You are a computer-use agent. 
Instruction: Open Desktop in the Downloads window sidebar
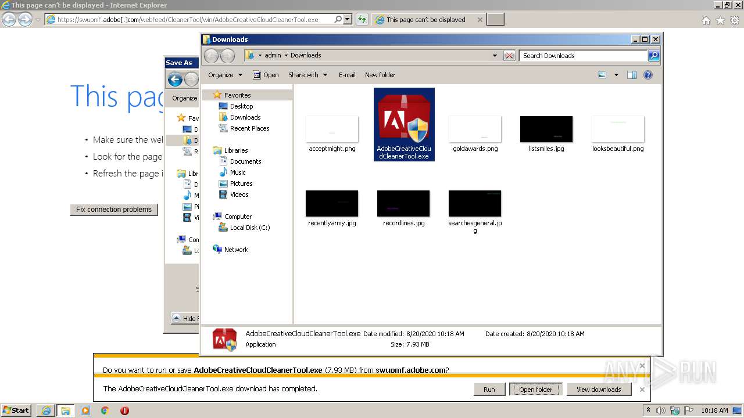coord(241,106)
